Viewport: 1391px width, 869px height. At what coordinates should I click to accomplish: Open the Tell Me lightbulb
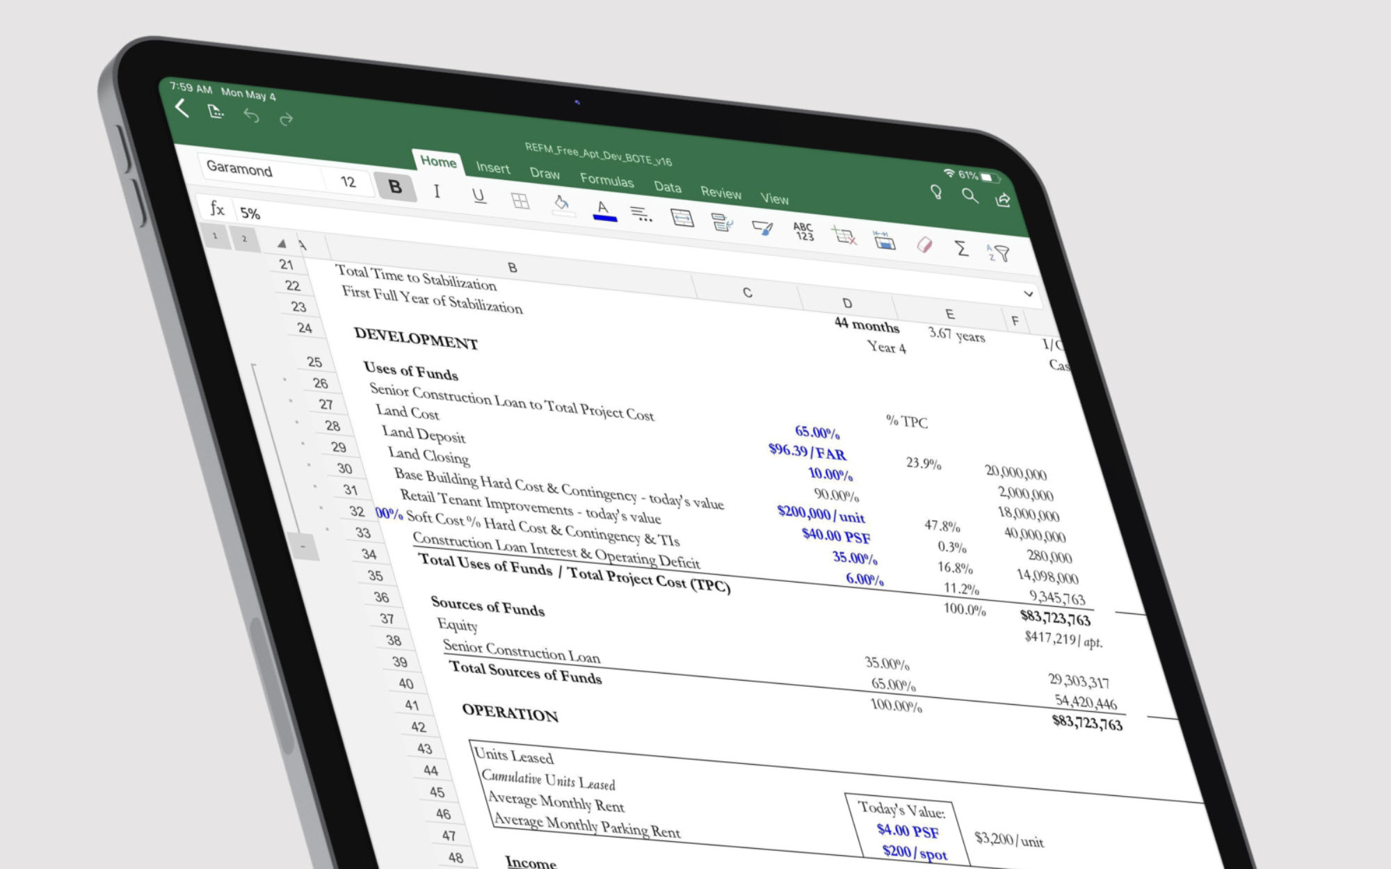(936, 191)
